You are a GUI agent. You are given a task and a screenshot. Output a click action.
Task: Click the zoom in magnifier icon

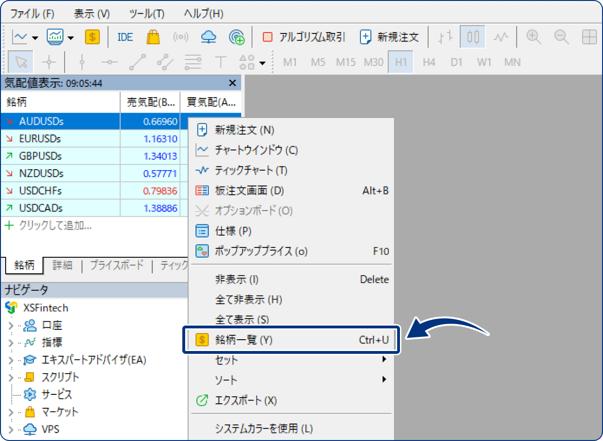pyautogui.click(x=533, y=37)
